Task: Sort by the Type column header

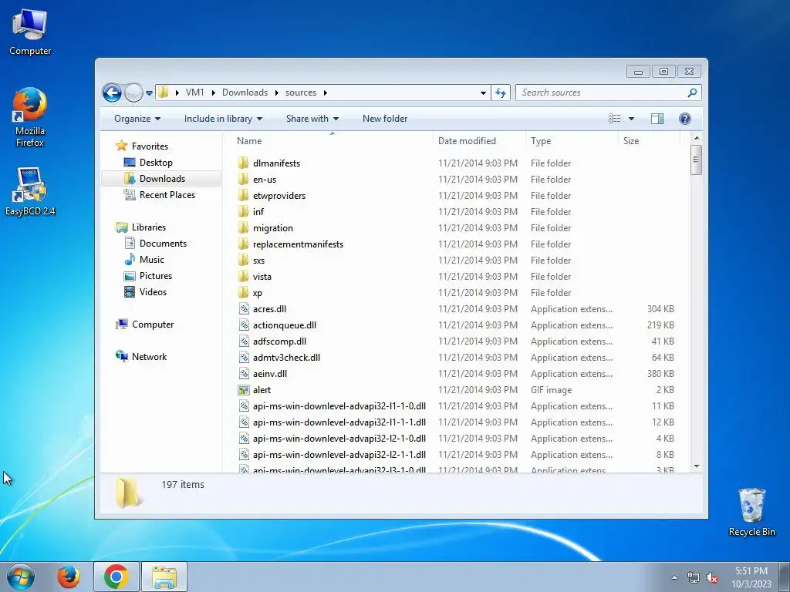Action: pos(572,141)
